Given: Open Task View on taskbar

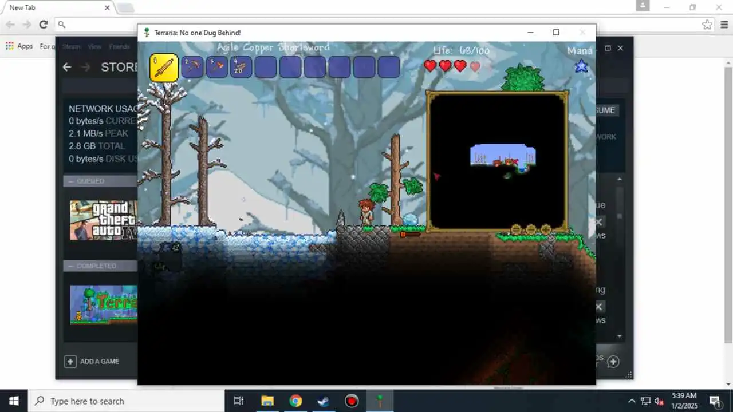Looking at the screenshot, I should click(x=239, y=401).
